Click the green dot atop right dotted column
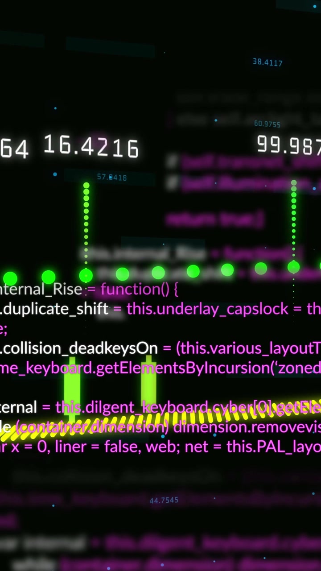 294,183
